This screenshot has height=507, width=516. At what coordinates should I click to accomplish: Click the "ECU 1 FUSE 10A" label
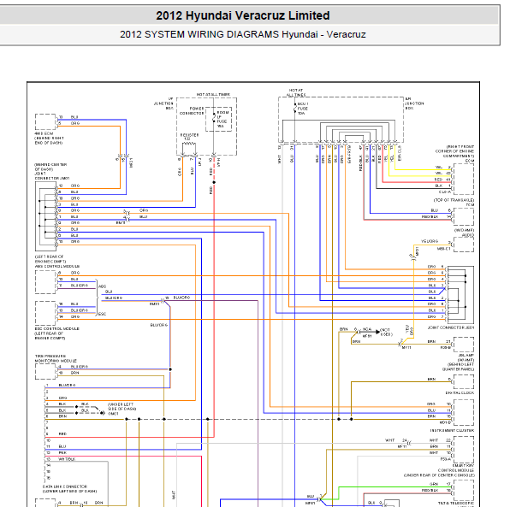[x=303, y=109]
